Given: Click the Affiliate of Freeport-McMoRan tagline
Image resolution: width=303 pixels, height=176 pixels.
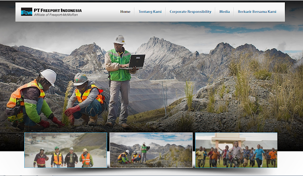Looking at the screenshot, I should click(x=56, y=15).
